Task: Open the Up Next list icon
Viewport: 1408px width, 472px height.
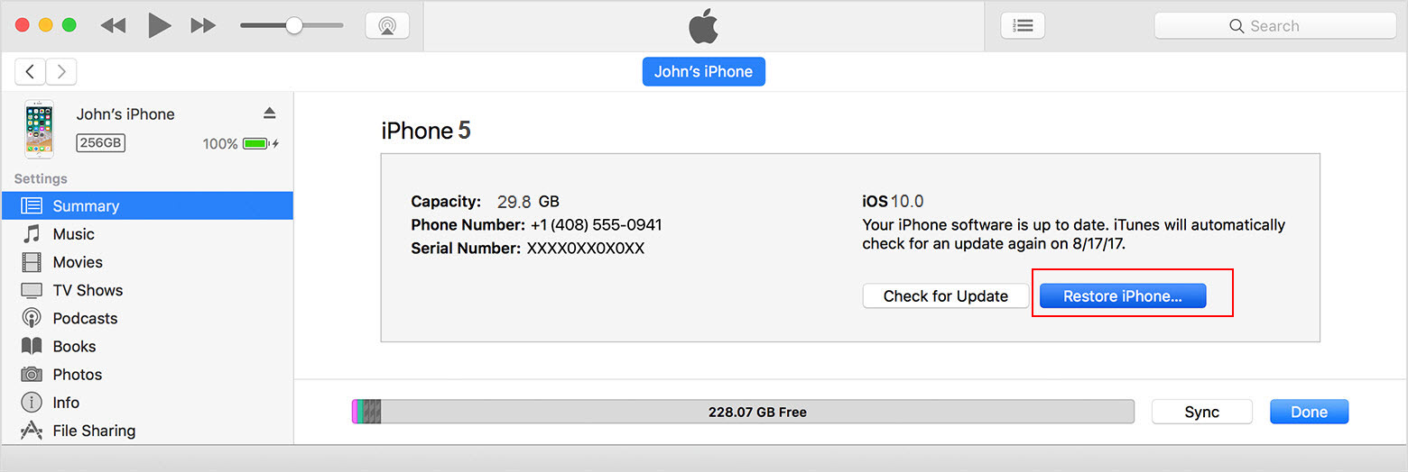Action: 1023,25
